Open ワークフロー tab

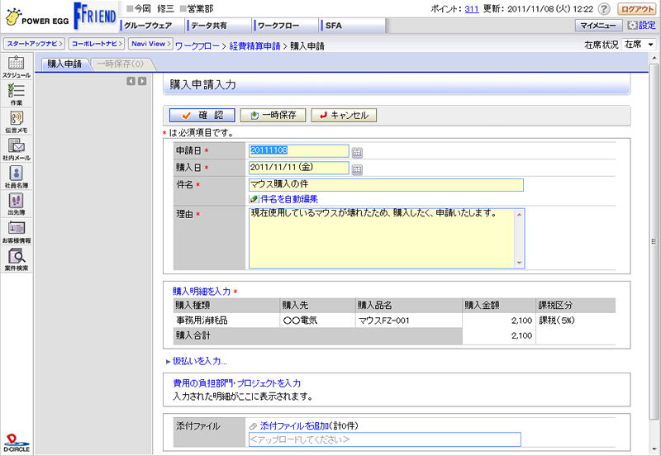286,26
